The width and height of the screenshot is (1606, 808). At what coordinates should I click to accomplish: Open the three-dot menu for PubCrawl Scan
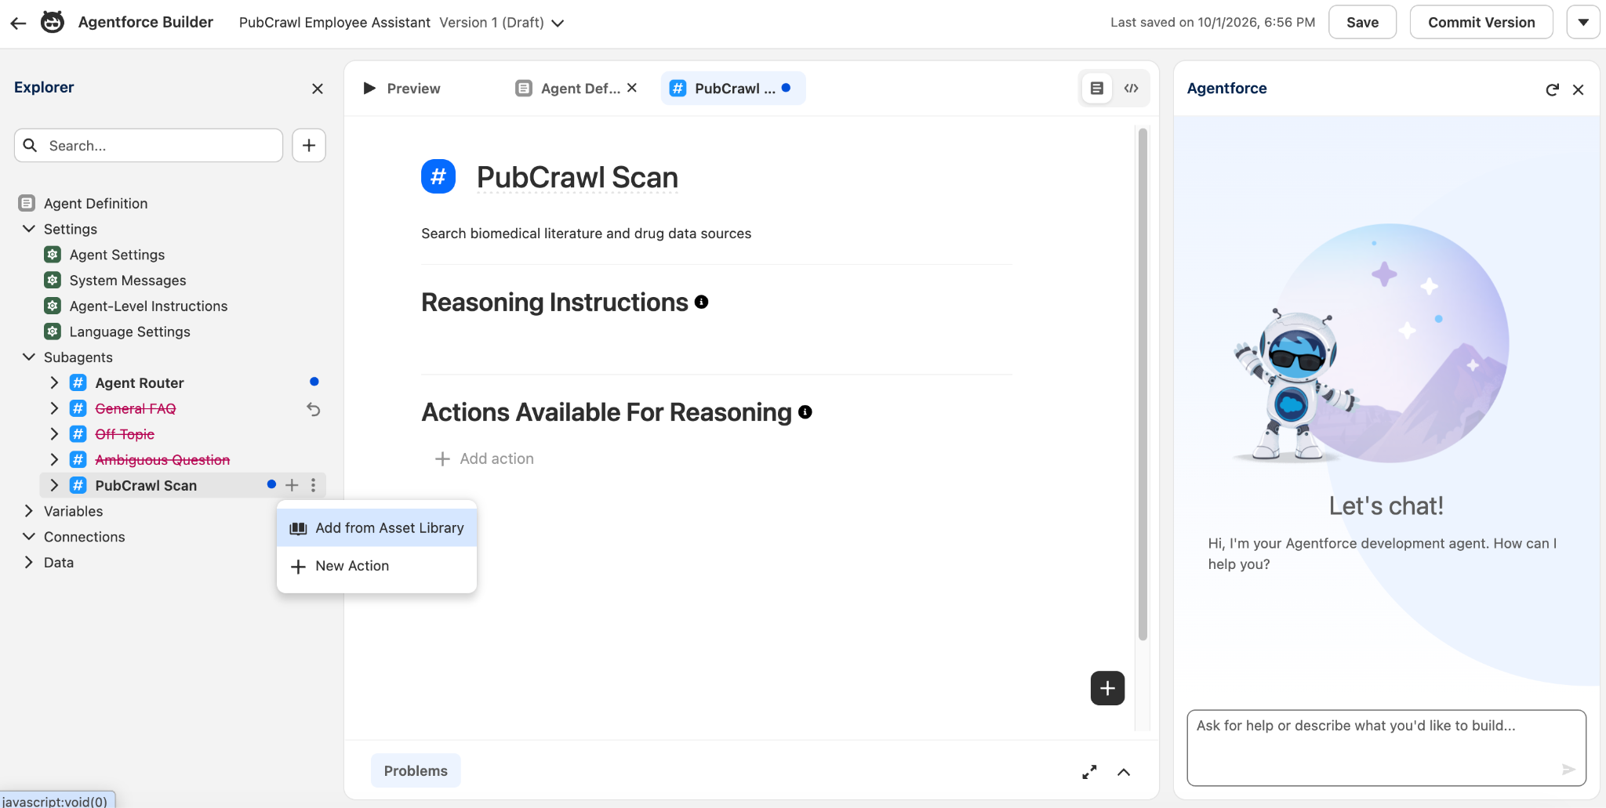[313, 485]
